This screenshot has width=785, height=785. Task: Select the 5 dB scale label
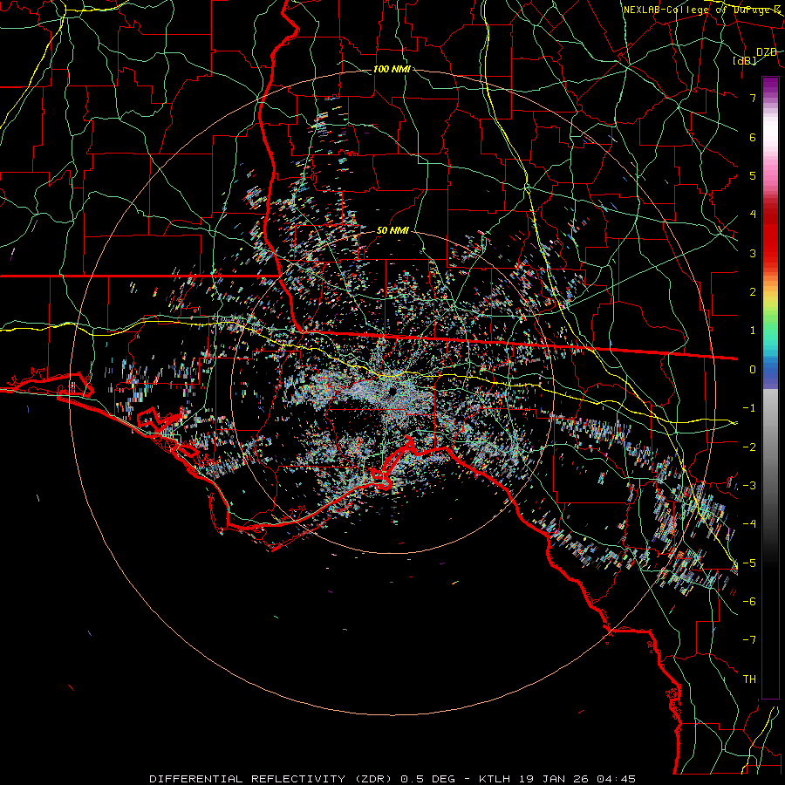753,175
